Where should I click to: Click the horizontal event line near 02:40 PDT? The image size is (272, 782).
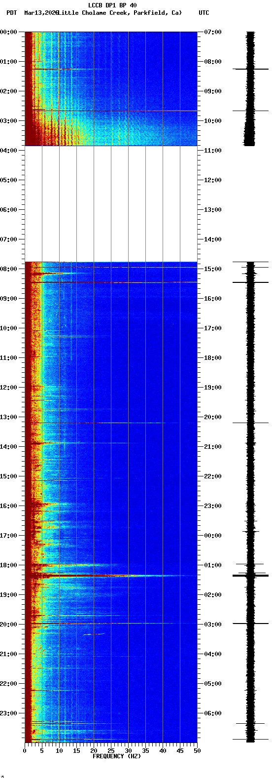coord(111,111)
